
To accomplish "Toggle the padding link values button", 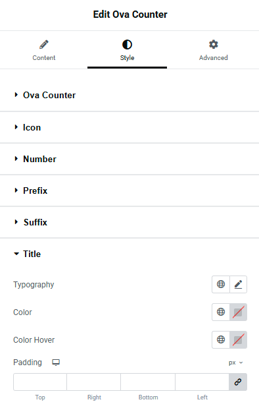I will click(x=238, y=382).
